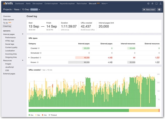165x119 pixels.
Task: Click info icon next to Known
Action: [38, 62]
